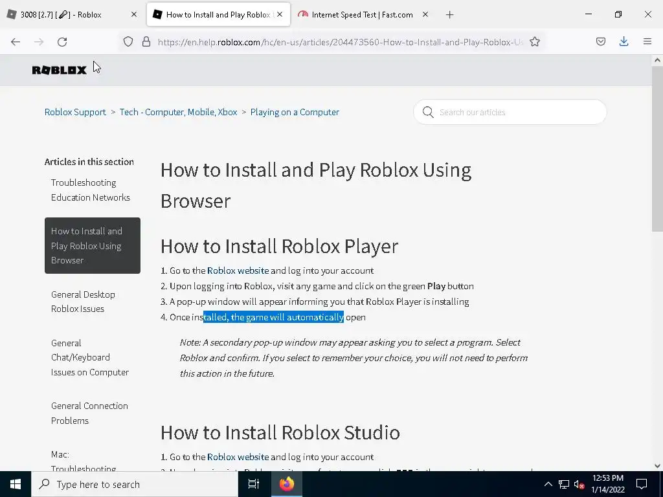Open the tracking protection shield icon
Viewport: 663px width, 497px height.
pyautogui.click(x=128, y=42)
